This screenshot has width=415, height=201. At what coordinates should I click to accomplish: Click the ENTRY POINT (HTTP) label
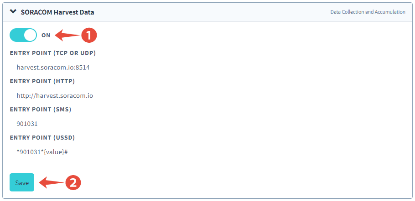click(x=42, y=81)
